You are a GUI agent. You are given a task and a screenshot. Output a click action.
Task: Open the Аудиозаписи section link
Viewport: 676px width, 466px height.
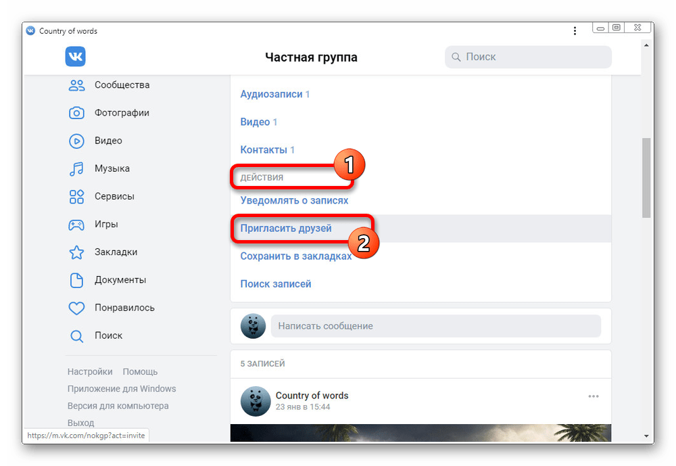[271, 94]
